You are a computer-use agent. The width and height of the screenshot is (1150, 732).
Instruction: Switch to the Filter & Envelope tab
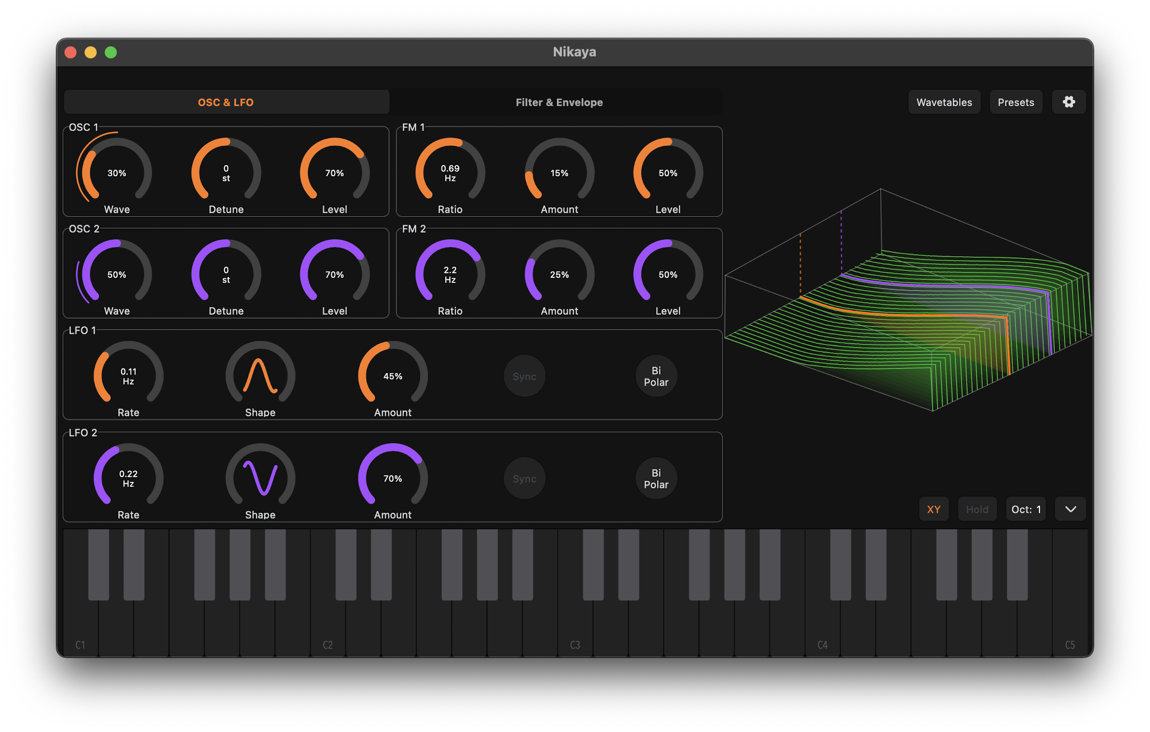coord(559,102)
